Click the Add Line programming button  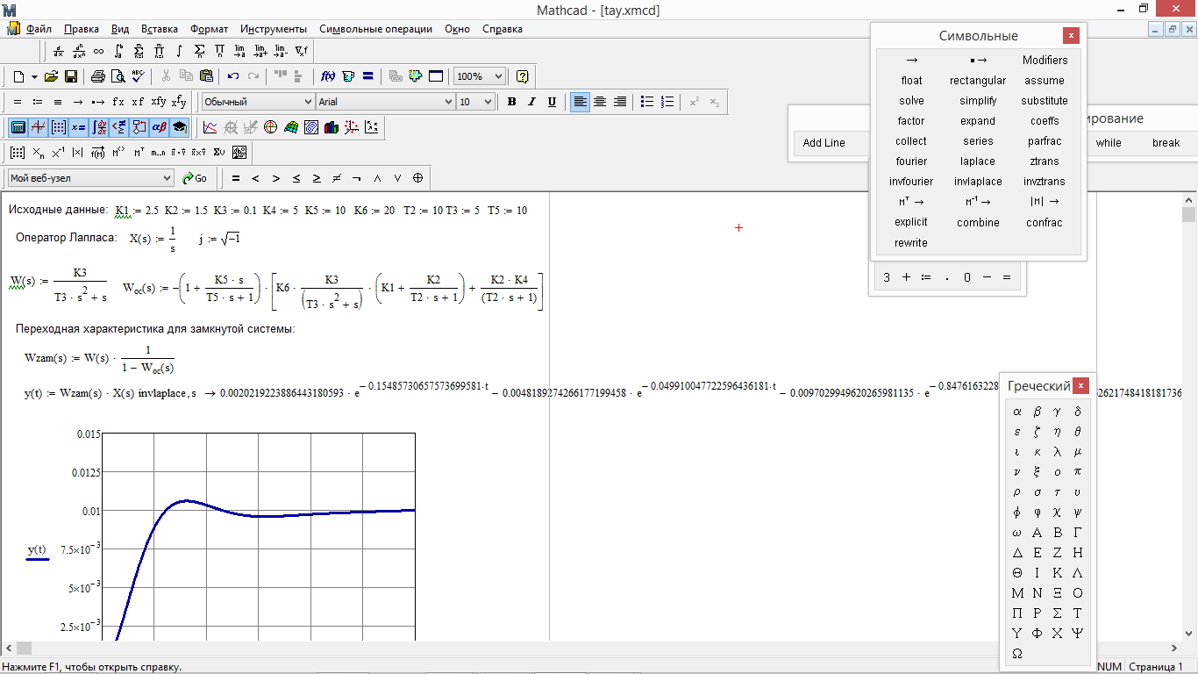point(824,143)
